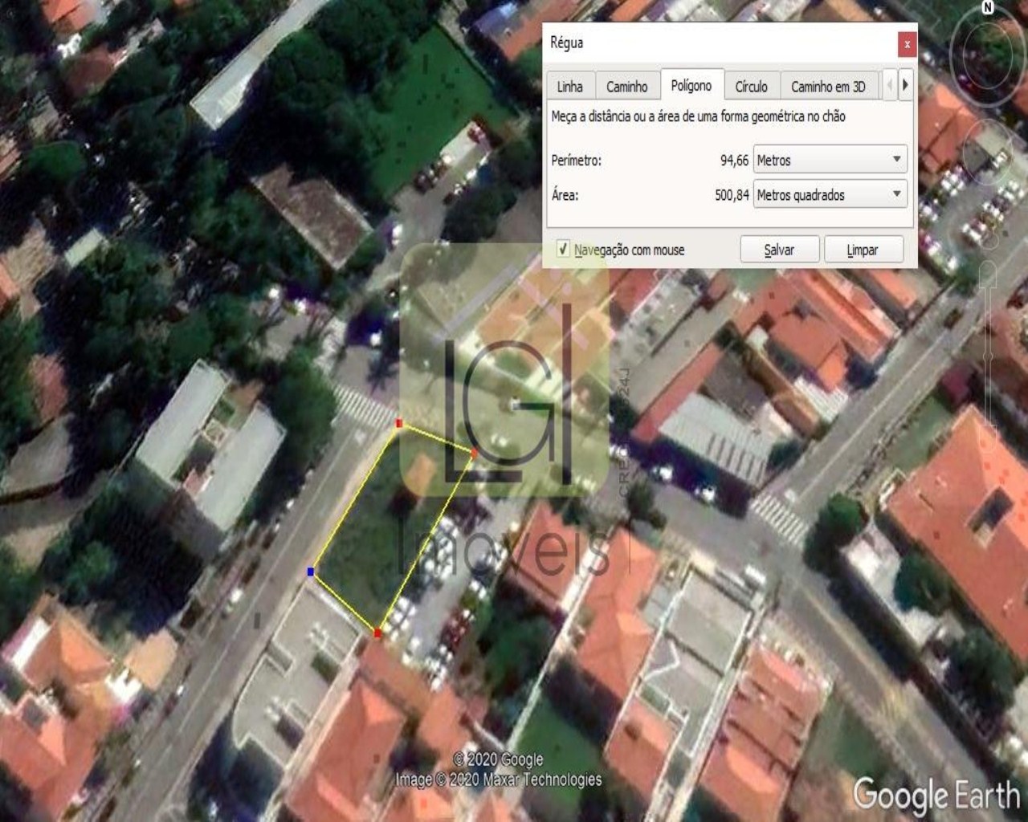Click the © 2020 Google attribution text
This screenshot has width=1028, height=822.
tap(498, 759)
